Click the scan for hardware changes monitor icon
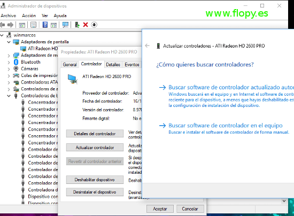 pyautogui.click(x=65, y=25)
